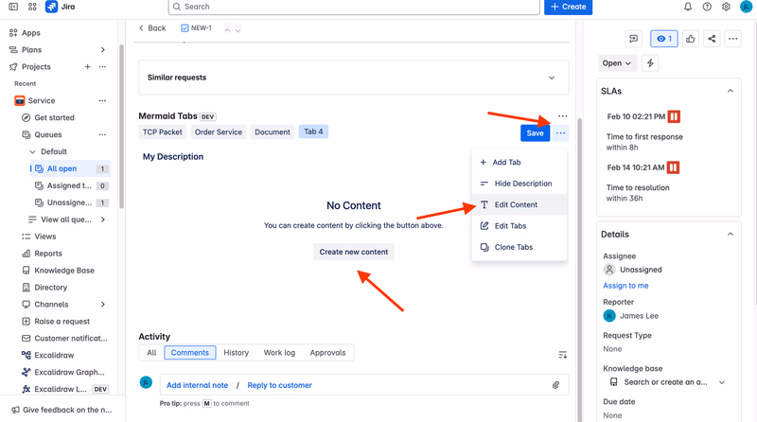757x422 pixels.
Task: Select the Document tab
Action: [273, 132]
